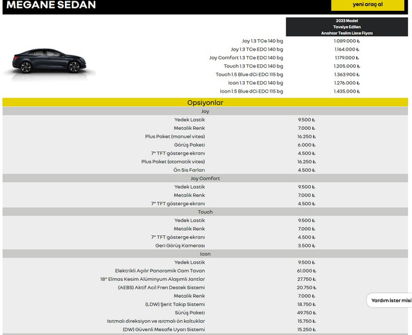Select 'Touch 1.3 TCe EDC 140 bg' version
Viewport: 412px width, 335px height.
click(x=253, y=66)
